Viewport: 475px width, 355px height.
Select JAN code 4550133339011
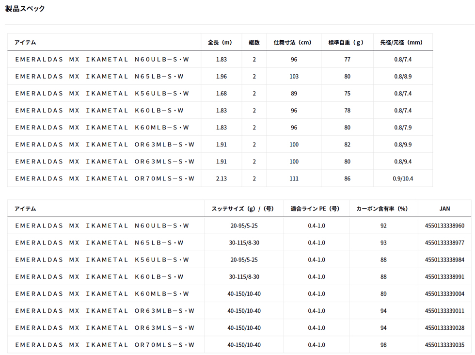(x=445, y=311)
